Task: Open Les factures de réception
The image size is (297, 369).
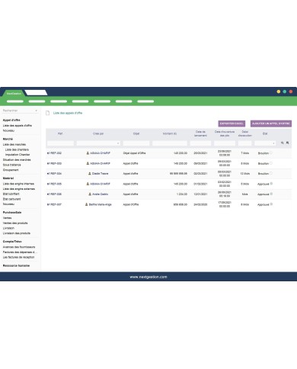Action: (18, 257)
